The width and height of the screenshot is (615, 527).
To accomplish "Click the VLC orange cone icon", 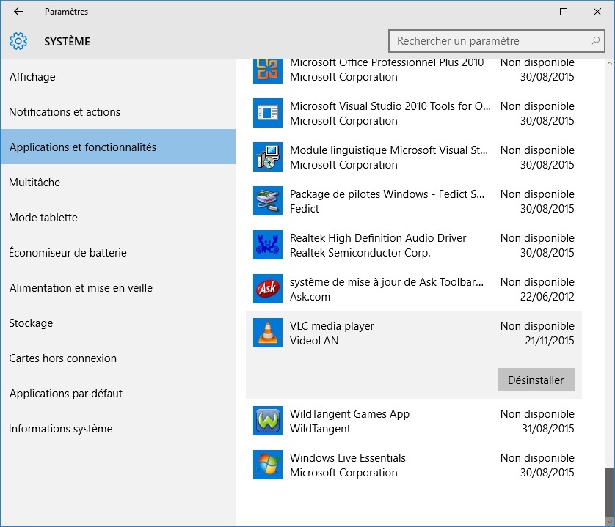I will click(267, 333).
